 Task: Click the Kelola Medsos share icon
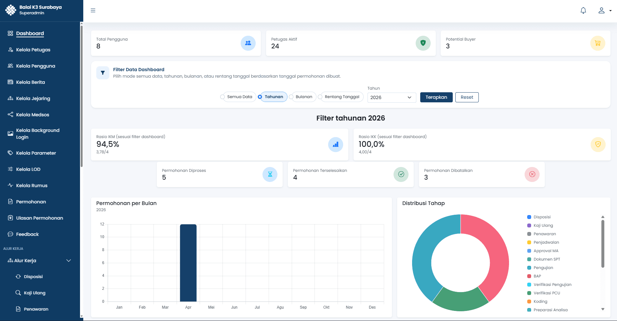click(x=10, y=114)
